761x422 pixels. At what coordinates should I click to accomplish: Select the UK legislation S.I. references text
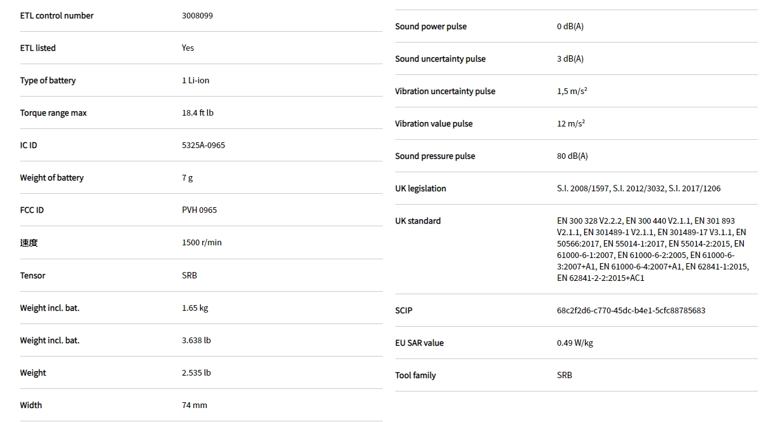638,189
